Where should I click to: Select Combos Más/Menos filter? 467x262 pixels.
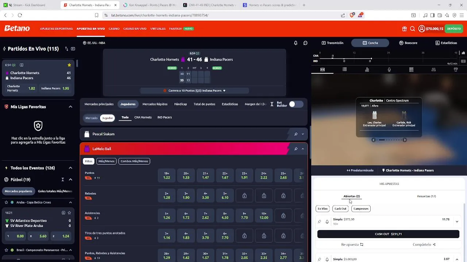click(x=134, y=161)
